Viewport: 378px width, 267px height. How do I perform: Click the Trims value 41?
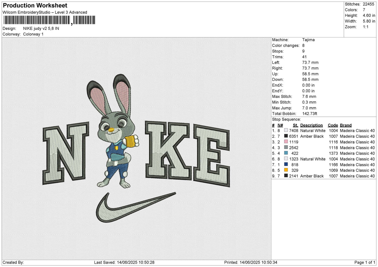(304, 57)
